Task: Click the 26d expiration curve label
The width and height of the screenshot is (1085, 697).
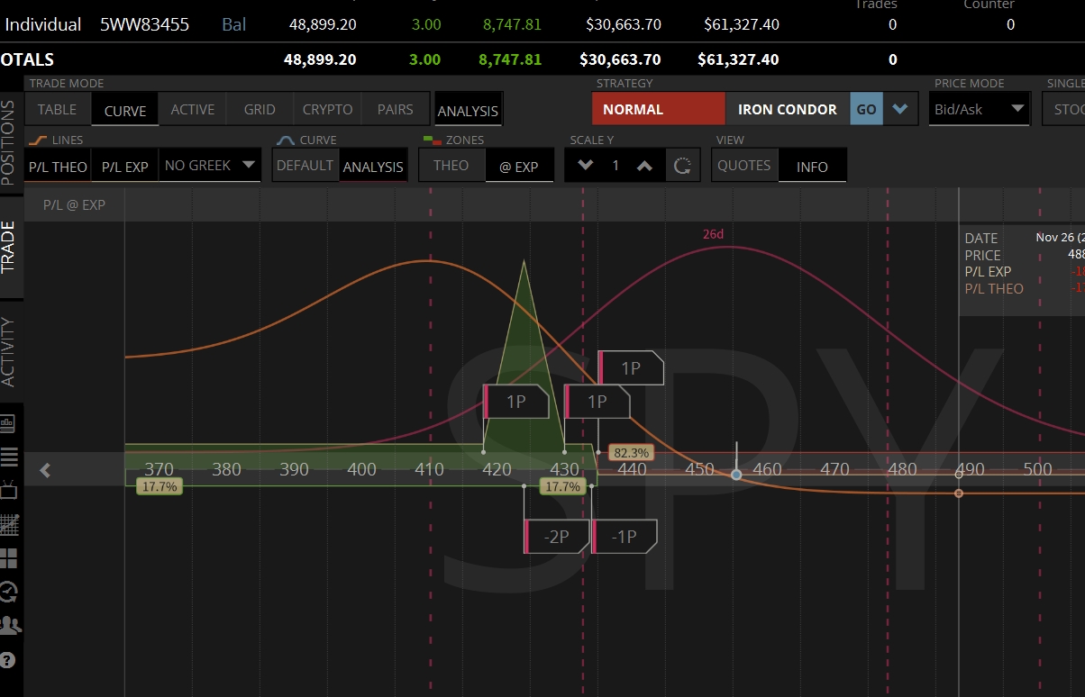Action: [x=714, y=234]
